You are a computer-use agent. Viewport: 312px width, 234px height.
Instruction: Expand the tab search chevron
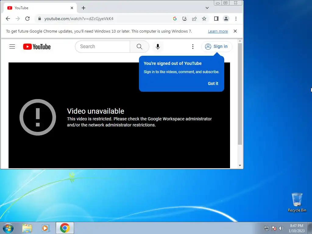207,8
